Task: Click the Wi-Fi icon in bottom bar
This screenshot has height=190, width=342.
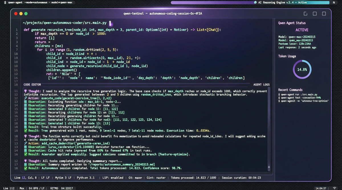Action: pos(334,188)
